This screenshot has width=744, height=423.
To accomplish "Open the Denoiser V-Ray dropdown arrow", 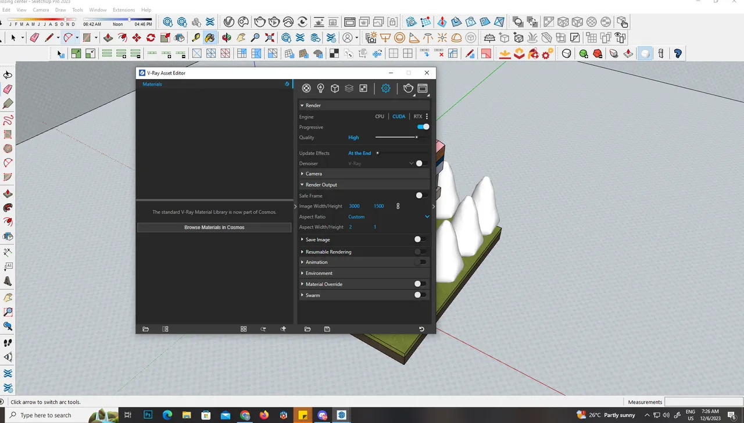I will [412, 163].
